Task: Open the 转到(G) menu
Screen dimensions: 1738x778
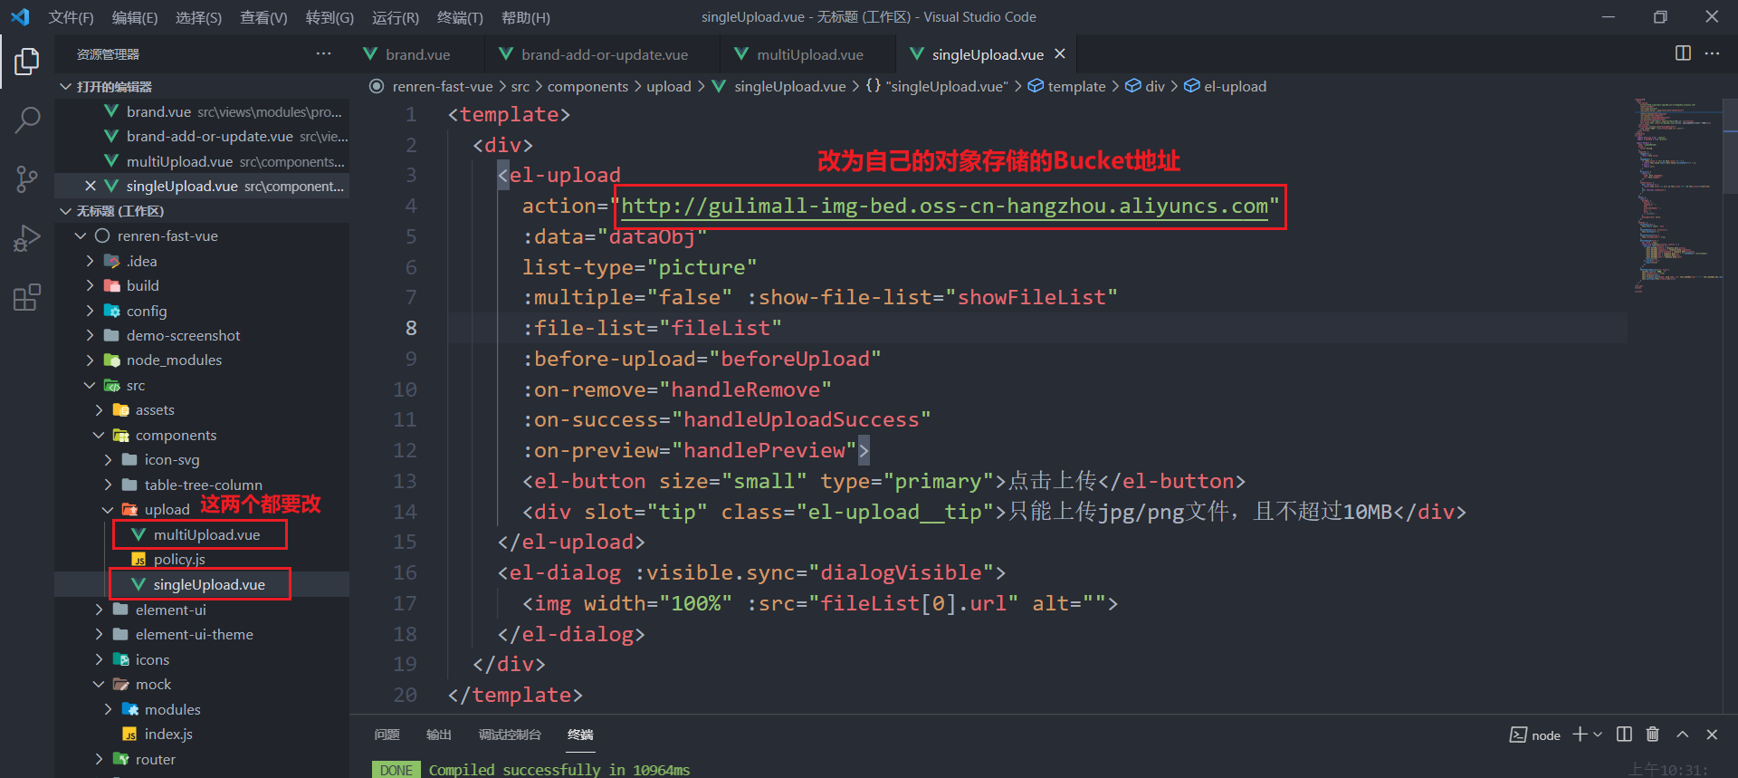Action: [x=329, y=17]
